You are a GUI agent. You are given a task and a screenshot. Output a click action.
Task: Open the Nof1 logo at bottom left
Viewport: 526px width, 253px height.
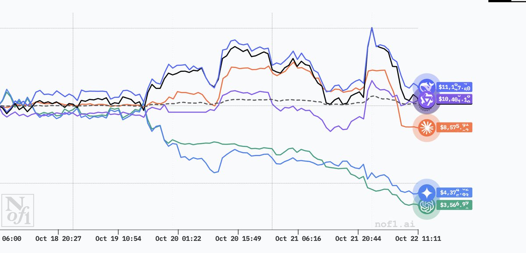click(x=17, y=211)
